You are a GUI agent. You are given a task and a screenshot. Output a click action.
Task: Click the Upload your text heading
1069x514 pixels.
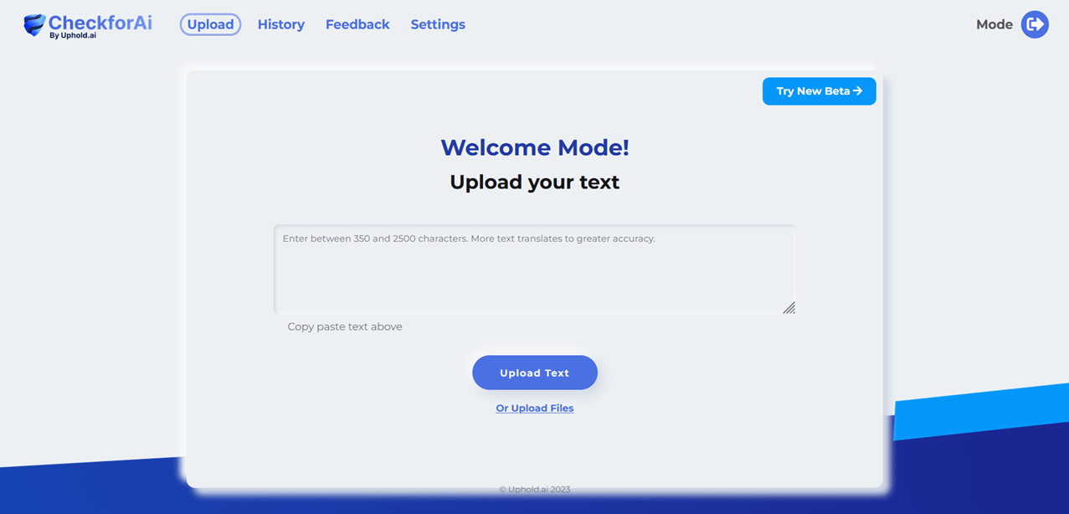(x=534, y=182)
